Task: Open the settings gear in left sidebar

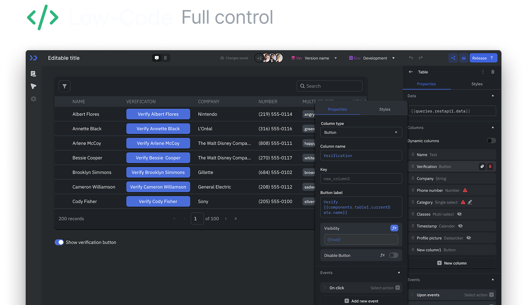Action: tap(33, 99)
